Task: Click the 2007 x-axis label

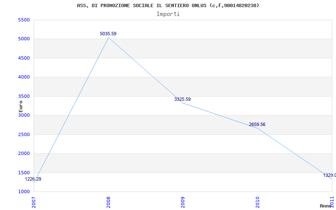Action: pyautogui.click(x=34, y=202)
